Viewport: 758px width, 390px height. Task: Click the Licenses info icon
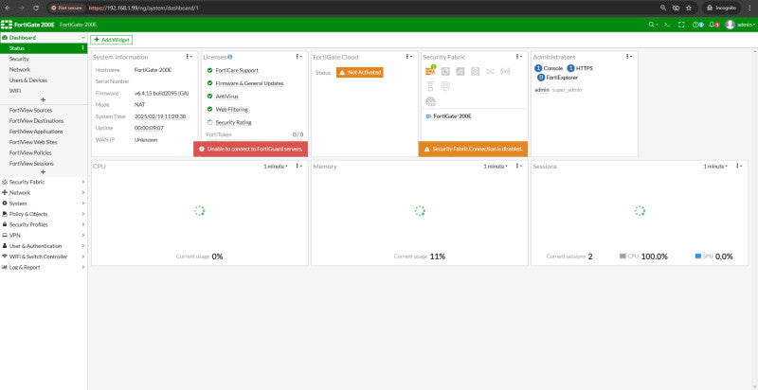click(229, 57)
